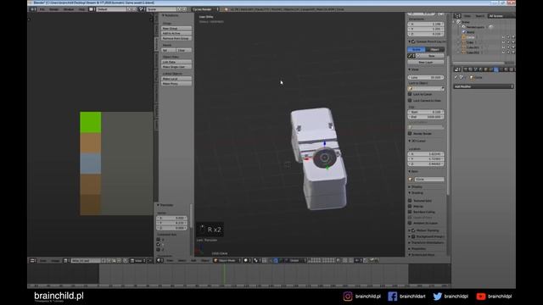The width and height of the screenshot is (543, 305).
Task: Enable the Matcap checkbox
Action: pyautogui.click(x=410, y=206)
